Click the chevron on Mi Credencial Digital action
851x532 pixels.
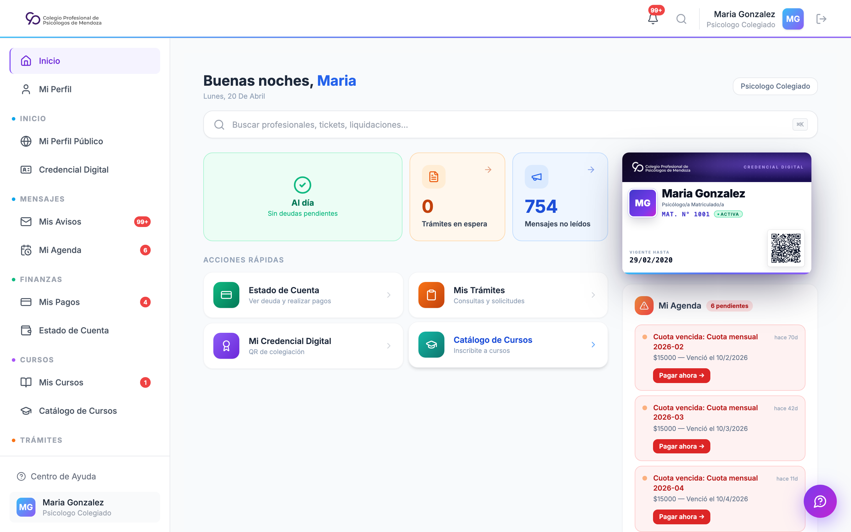pos(389,346)
